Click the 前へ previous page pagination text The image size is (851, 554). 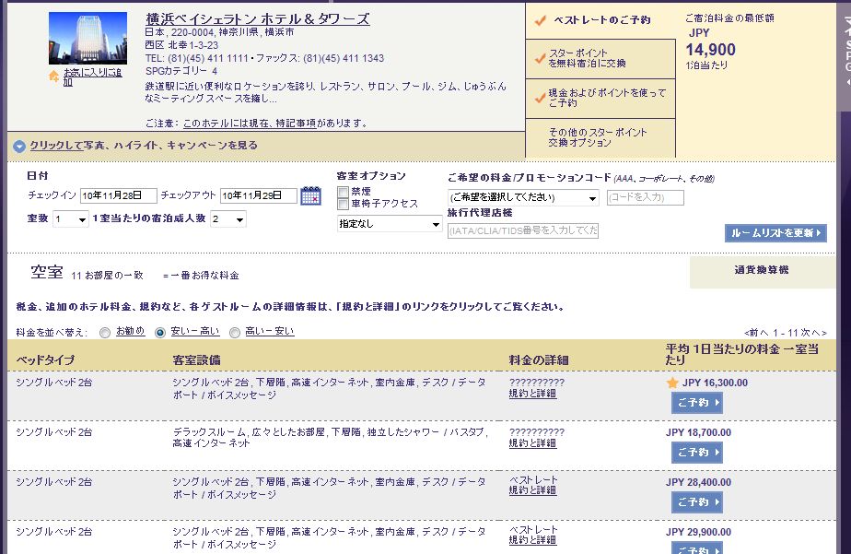pos(757,333)
